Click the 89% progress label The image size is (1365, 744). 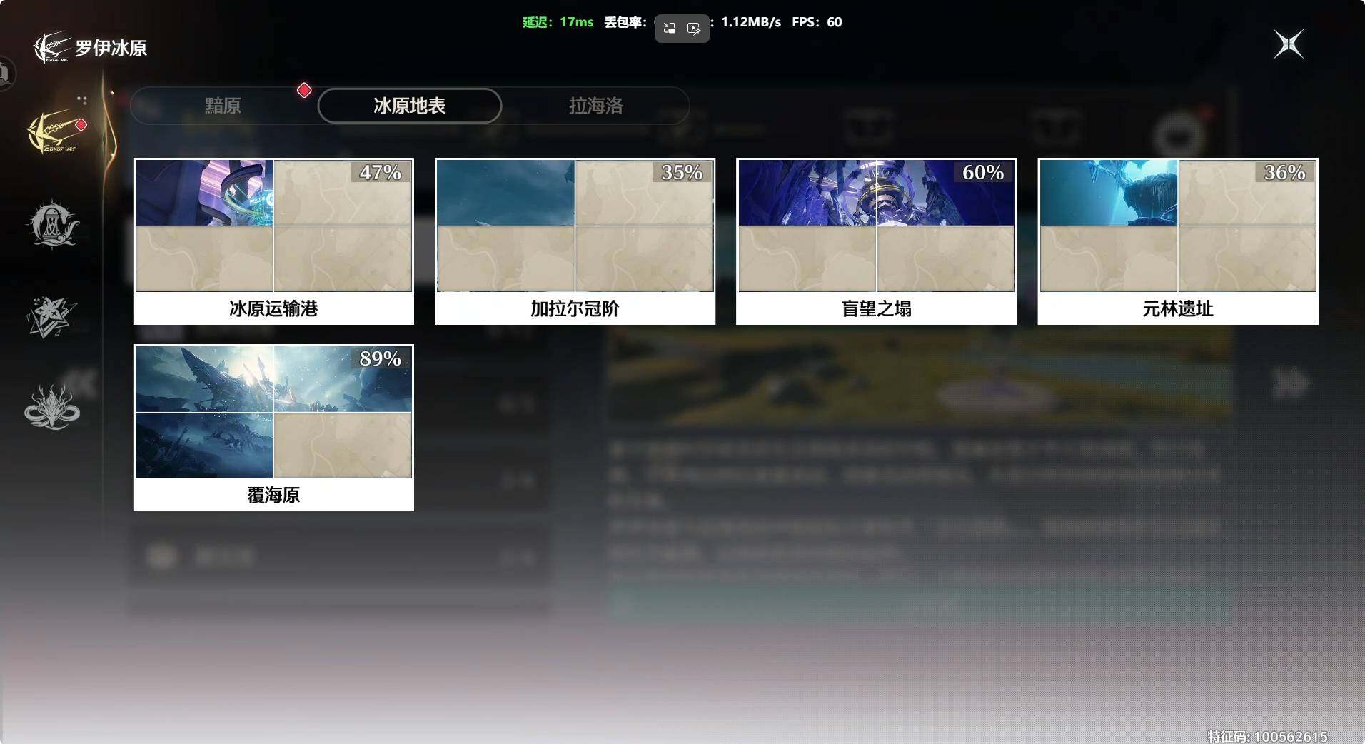[381, 358]
